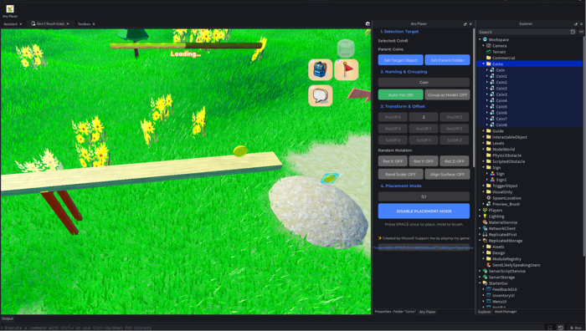Screen dimensions: 586x331
Task: Collapse the Workspace tree node
Action: coord(480,39)
